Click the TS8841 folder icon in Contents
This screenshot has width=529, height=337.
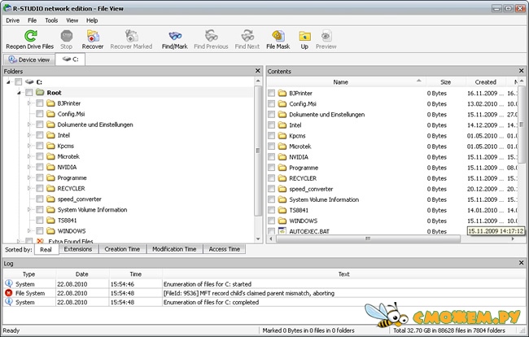coord(282,210)
